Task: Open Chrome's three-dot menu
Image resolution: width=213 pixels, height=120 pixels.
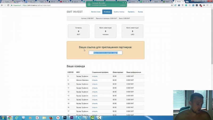Action: click(211, 5)
